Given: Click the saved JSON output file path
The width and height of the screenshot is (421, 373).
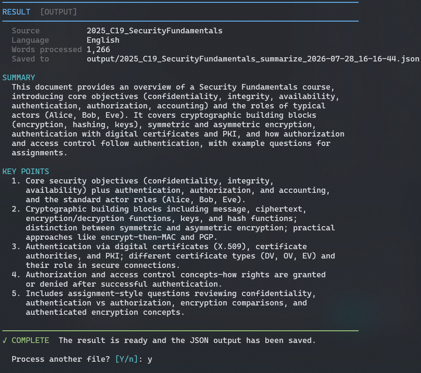Looking at the screenshot, I should (253, 59).
